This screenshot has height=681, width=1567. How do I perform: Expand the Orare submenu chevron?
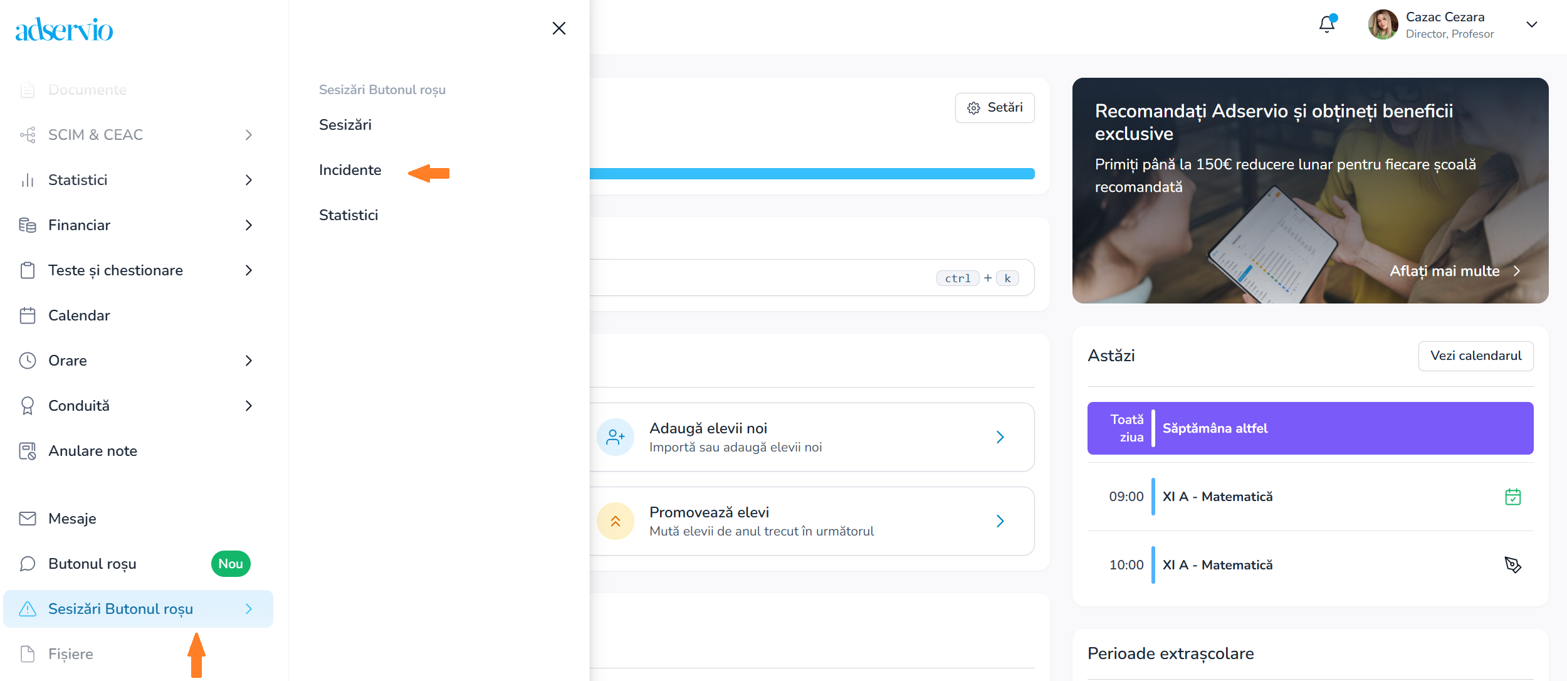[249, 361]
